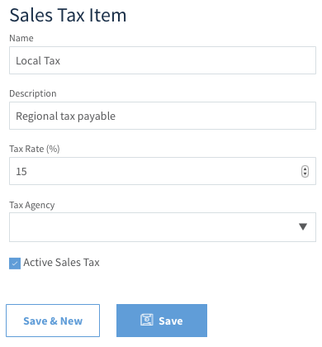Focus the Name field containing Local Tax
The image size is (322, 347).
(163, 60)
